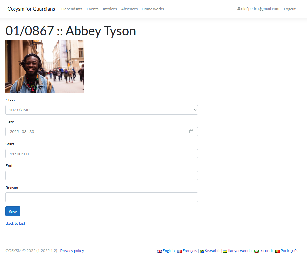Expand the Class dropdown showing 2023 / 6MP

102,110
